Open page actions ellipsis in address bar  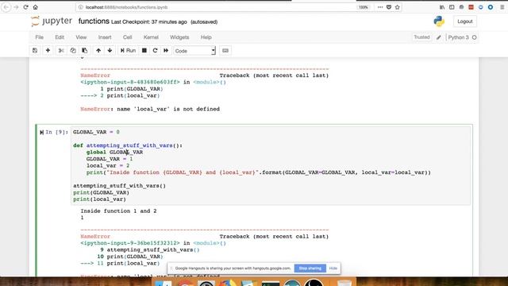(x=380, y=7)
